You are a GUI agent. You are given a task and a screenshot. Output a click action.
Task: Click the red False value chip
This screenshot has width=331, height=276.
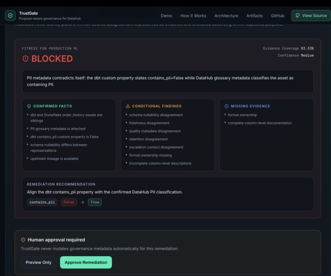tap(69, 202)
